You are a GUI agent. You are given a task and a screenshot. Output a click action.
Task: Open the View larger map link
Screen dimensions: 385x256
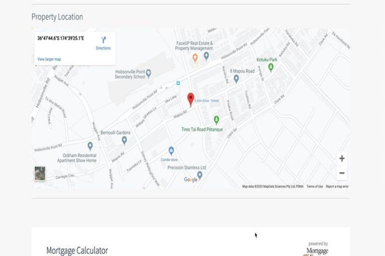pyautogui.click(x=49, y=59)
